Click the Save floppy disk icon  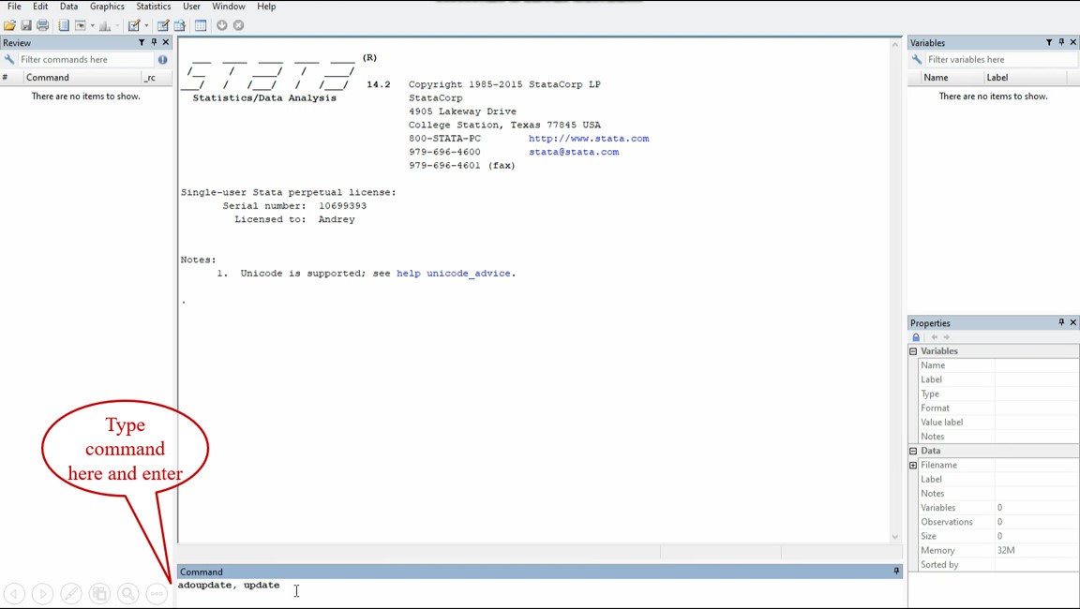(26, 25)
